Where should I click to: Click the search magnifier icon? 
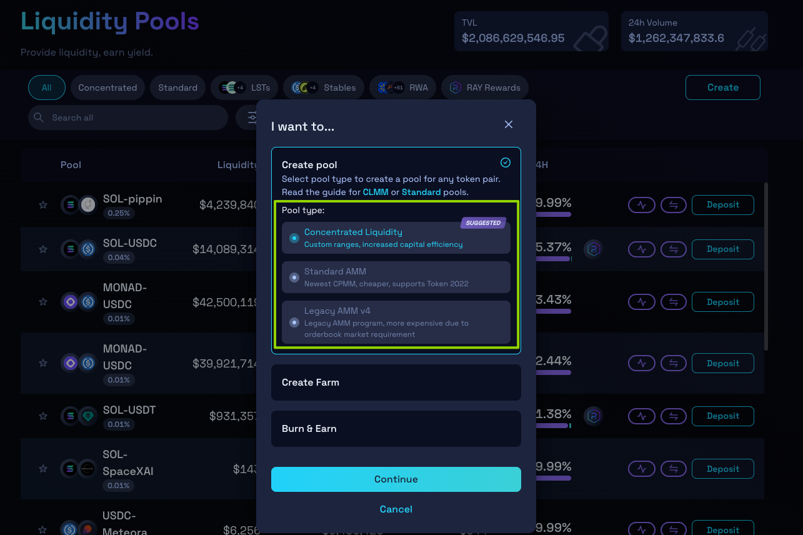39,117
